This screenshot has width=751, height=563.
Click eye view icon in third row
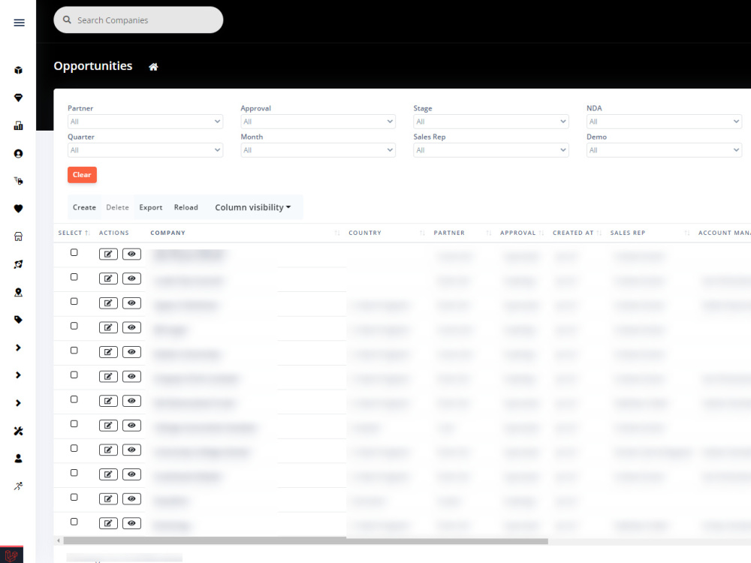(131, 303)
